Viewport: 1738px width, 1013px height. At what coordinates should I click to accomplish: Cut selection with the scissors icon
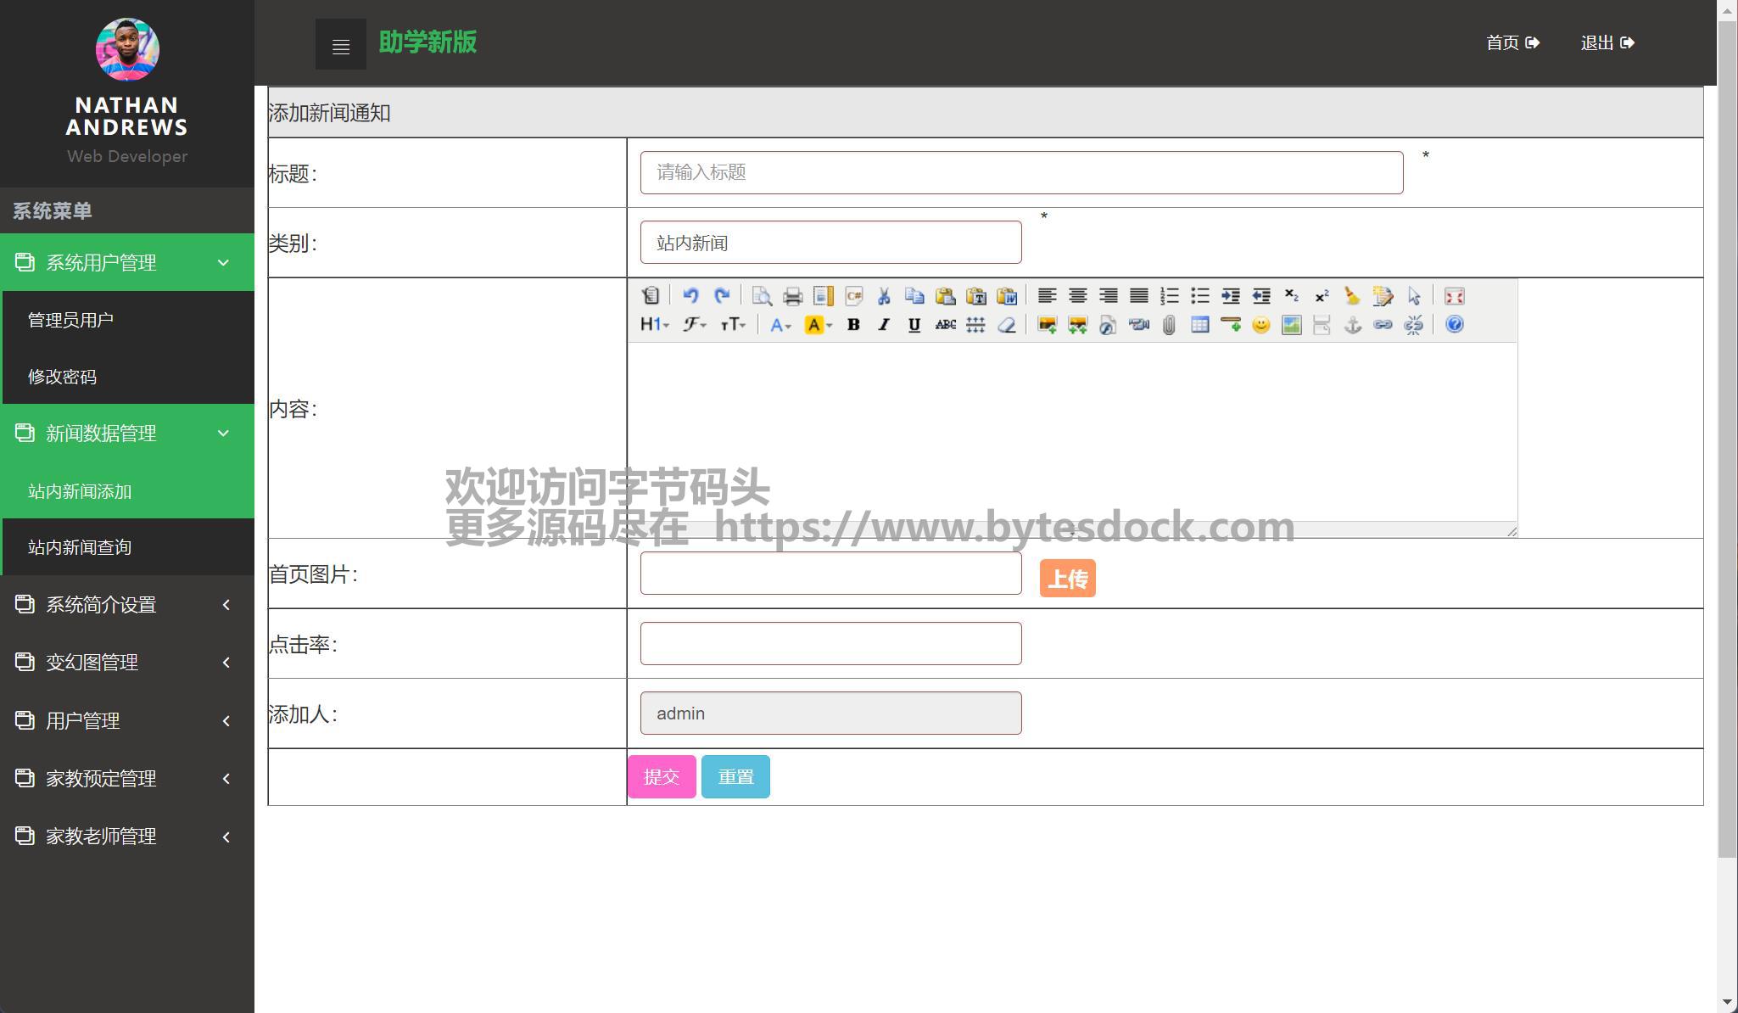coord(884,295)
